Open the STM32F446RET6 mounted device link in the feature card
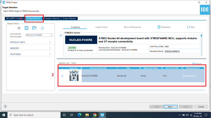Image resolution: width=211 pixels, height=118 pixels. [x=172, y=51]
